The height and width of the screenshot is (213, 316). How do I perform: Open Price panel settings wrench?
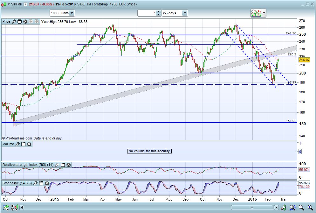14,22
